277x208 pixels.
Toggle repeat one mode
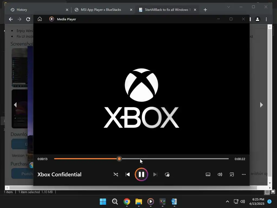tap(167, 174)
